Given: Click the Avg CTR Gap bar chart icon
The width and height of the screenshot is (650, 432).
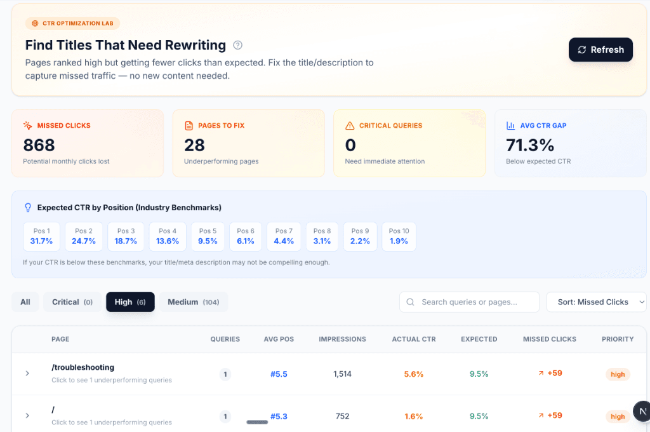Looking at the screenshot, I should click(x=510, y=126).
